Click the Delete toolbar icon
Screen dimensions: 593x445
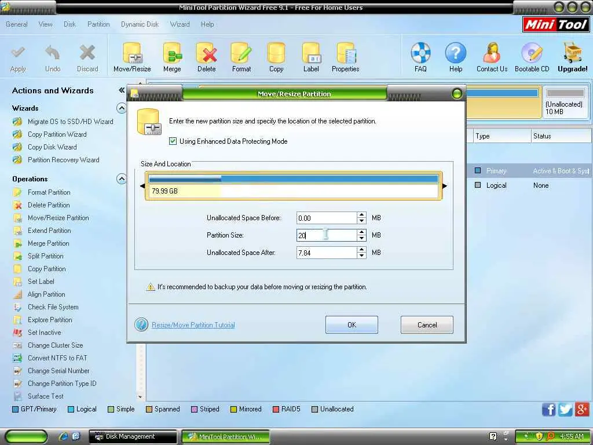(207, 53)
